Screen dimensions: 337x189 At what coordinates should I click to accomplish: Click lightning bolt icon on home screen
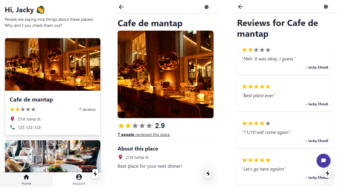95,174
